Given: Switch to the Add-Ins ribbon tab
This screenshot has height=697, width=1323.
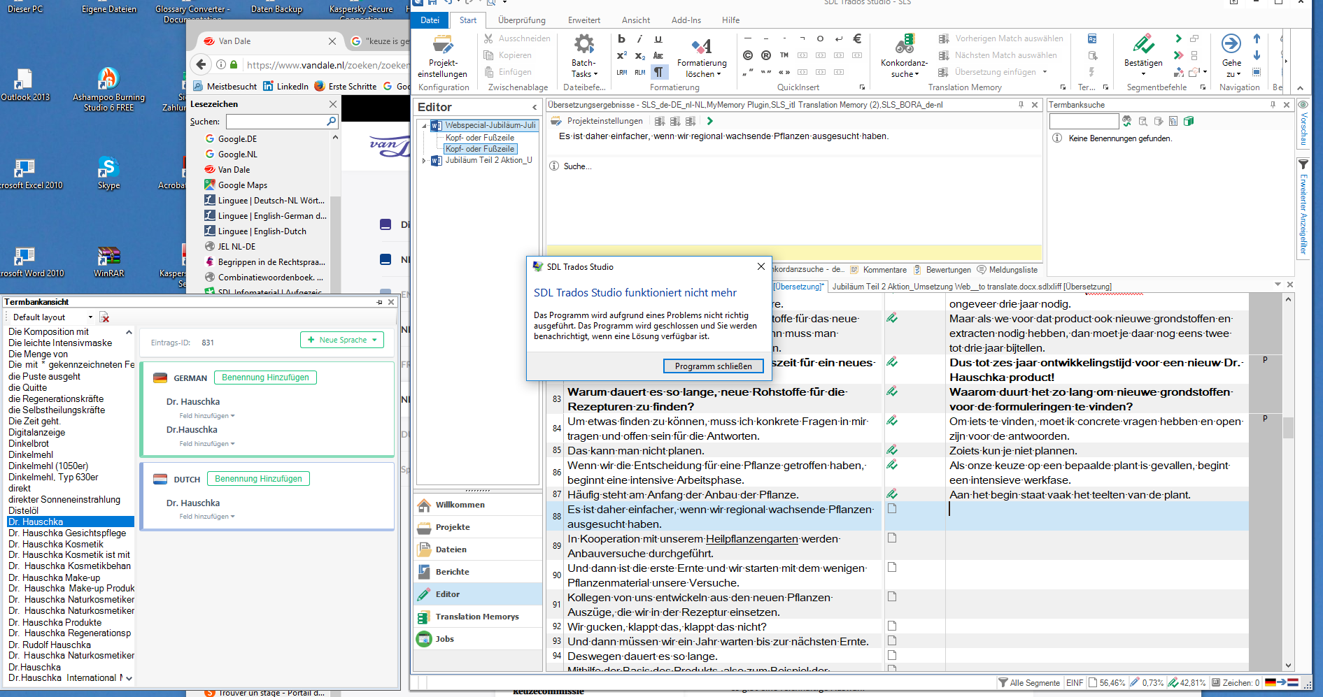Looking at the screenshot, I should pos(686,20).
